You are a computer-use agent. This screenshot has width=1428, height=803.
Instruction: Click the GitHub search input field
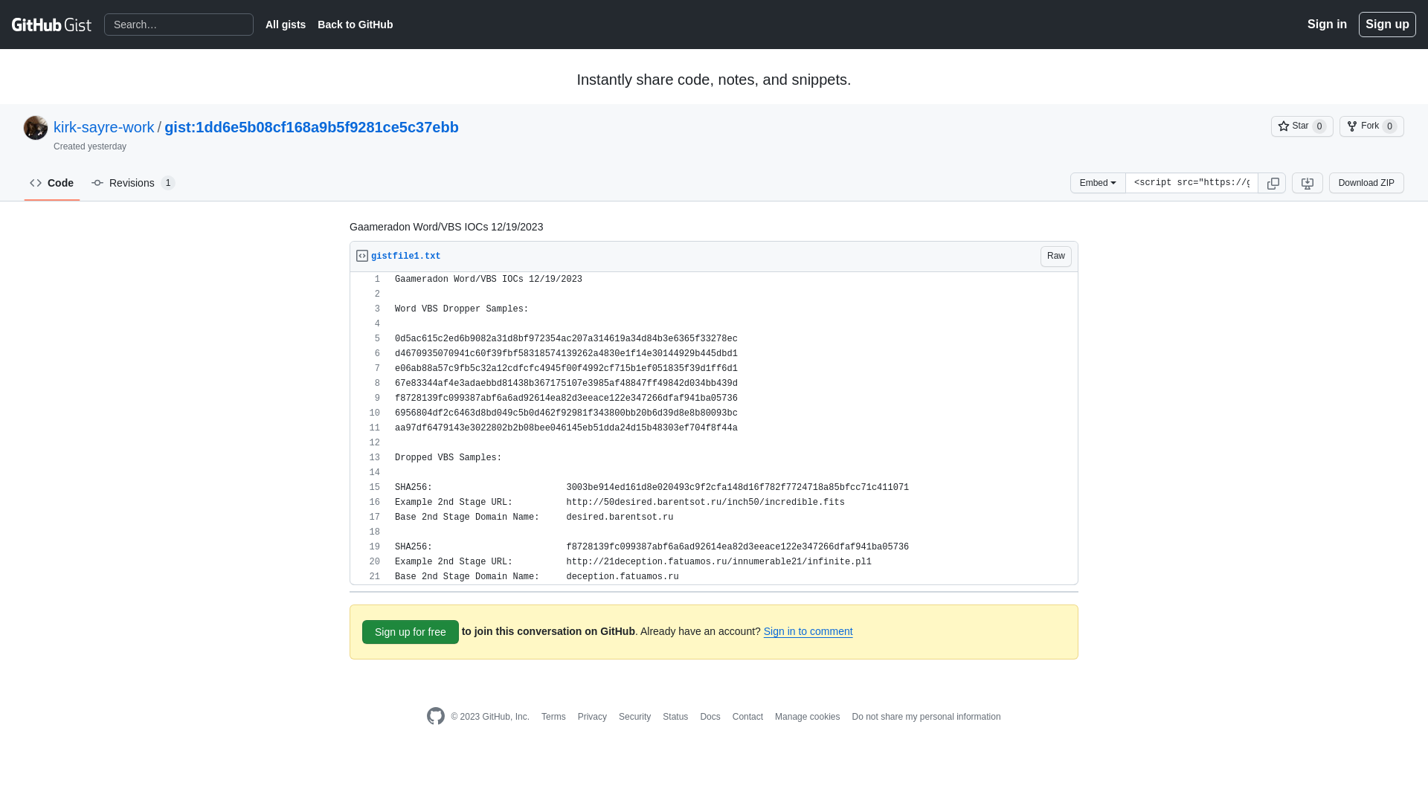tap(178, 25)
